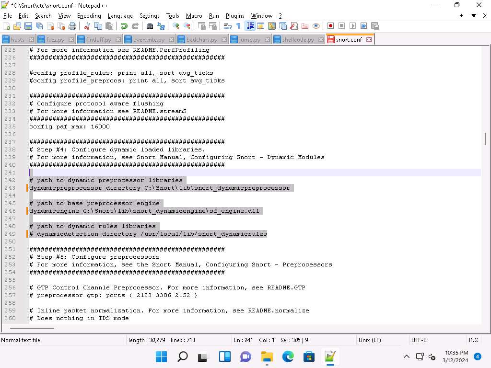This screenshot has height=368, width=491.
Task: Open the Notepad++ file in the taskbar
Action: tap(329, 356)
